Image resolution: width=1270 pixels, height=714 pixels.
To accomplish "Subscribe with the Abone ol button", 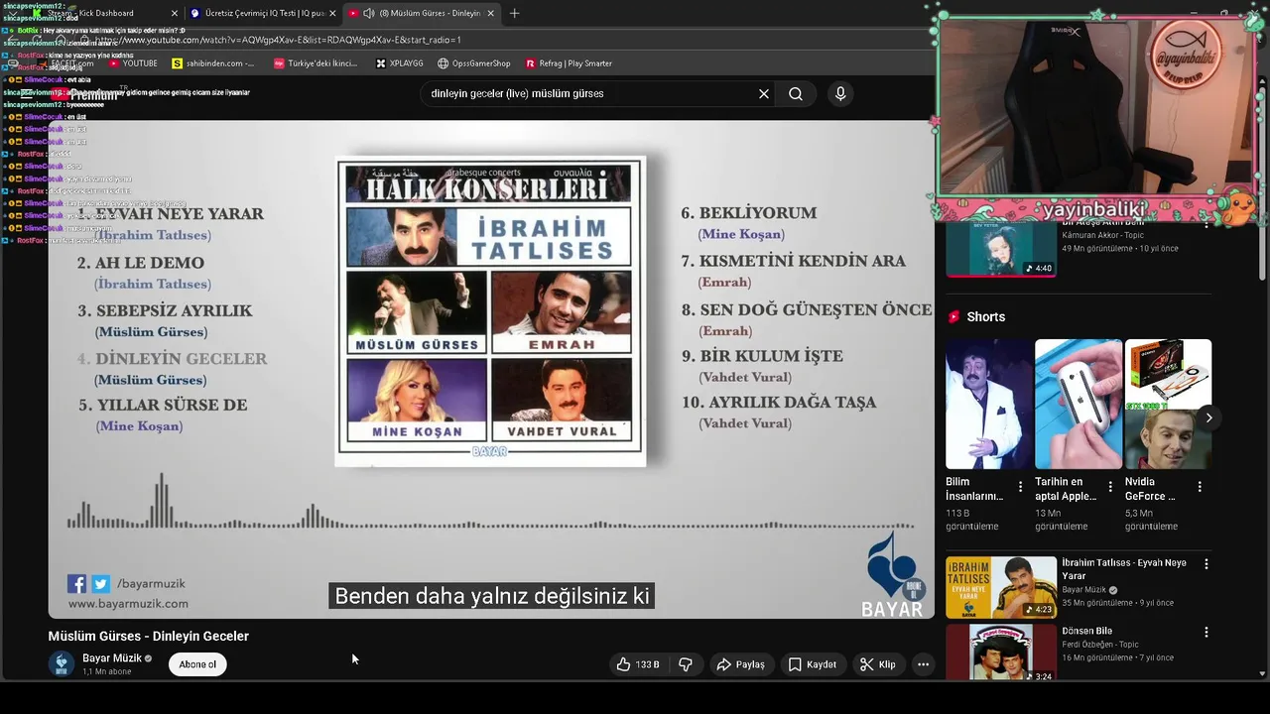I will [197, 664].
